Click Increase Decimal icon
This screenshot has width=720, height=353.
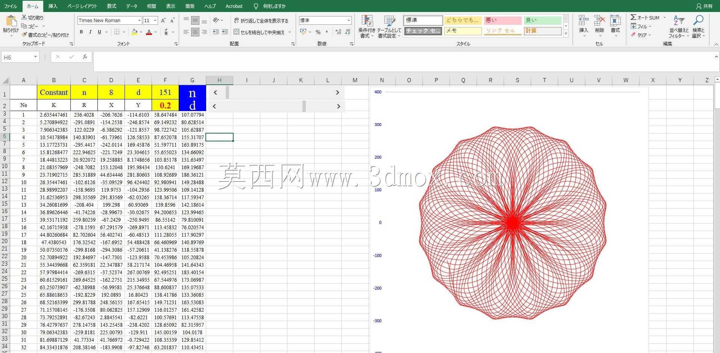(x=338, y=32)
